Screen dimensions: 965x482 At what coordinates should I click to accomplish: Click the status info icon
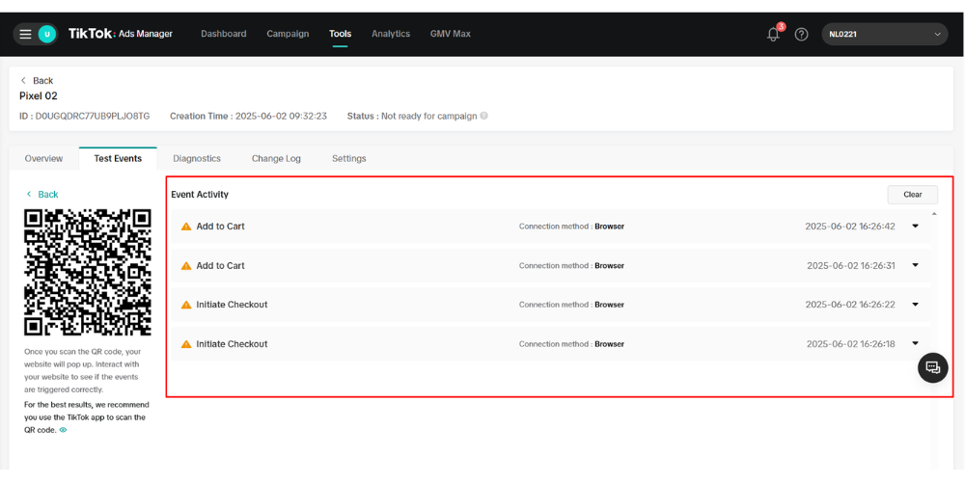tap(483, 116)
